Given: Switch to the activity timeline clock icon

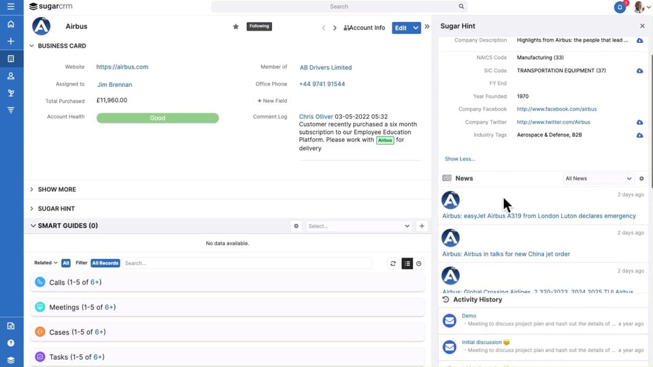Looking at the screenshot, I should pyautogui.click(x=419, y=264).
